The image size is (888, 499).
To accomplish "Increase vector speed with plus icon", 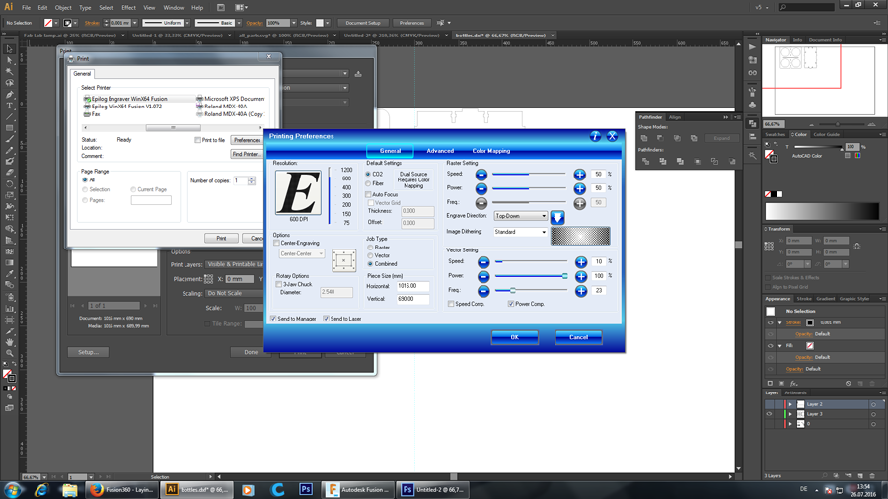I will coord(581,262).
